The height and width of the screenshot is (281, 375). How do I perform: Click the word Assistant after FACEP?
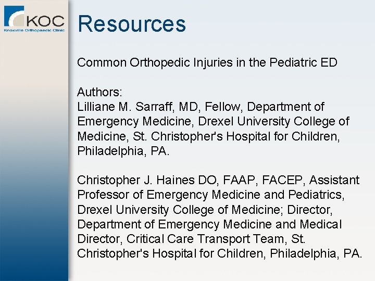coord(334,180)
